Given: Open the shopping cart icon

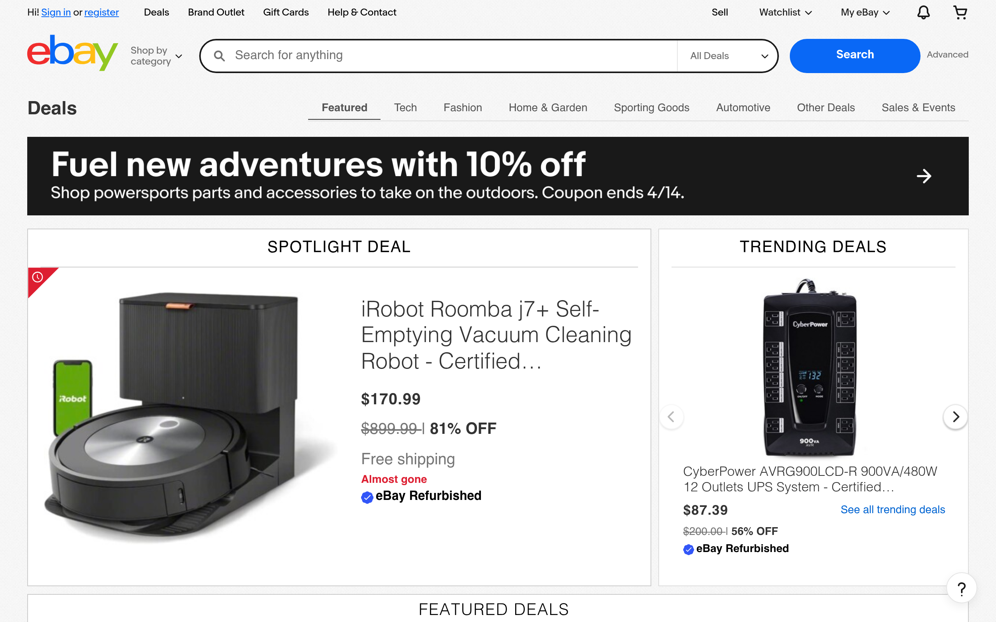Looking at the screenshot, I should pyautogui.click(x=960, y=12).
